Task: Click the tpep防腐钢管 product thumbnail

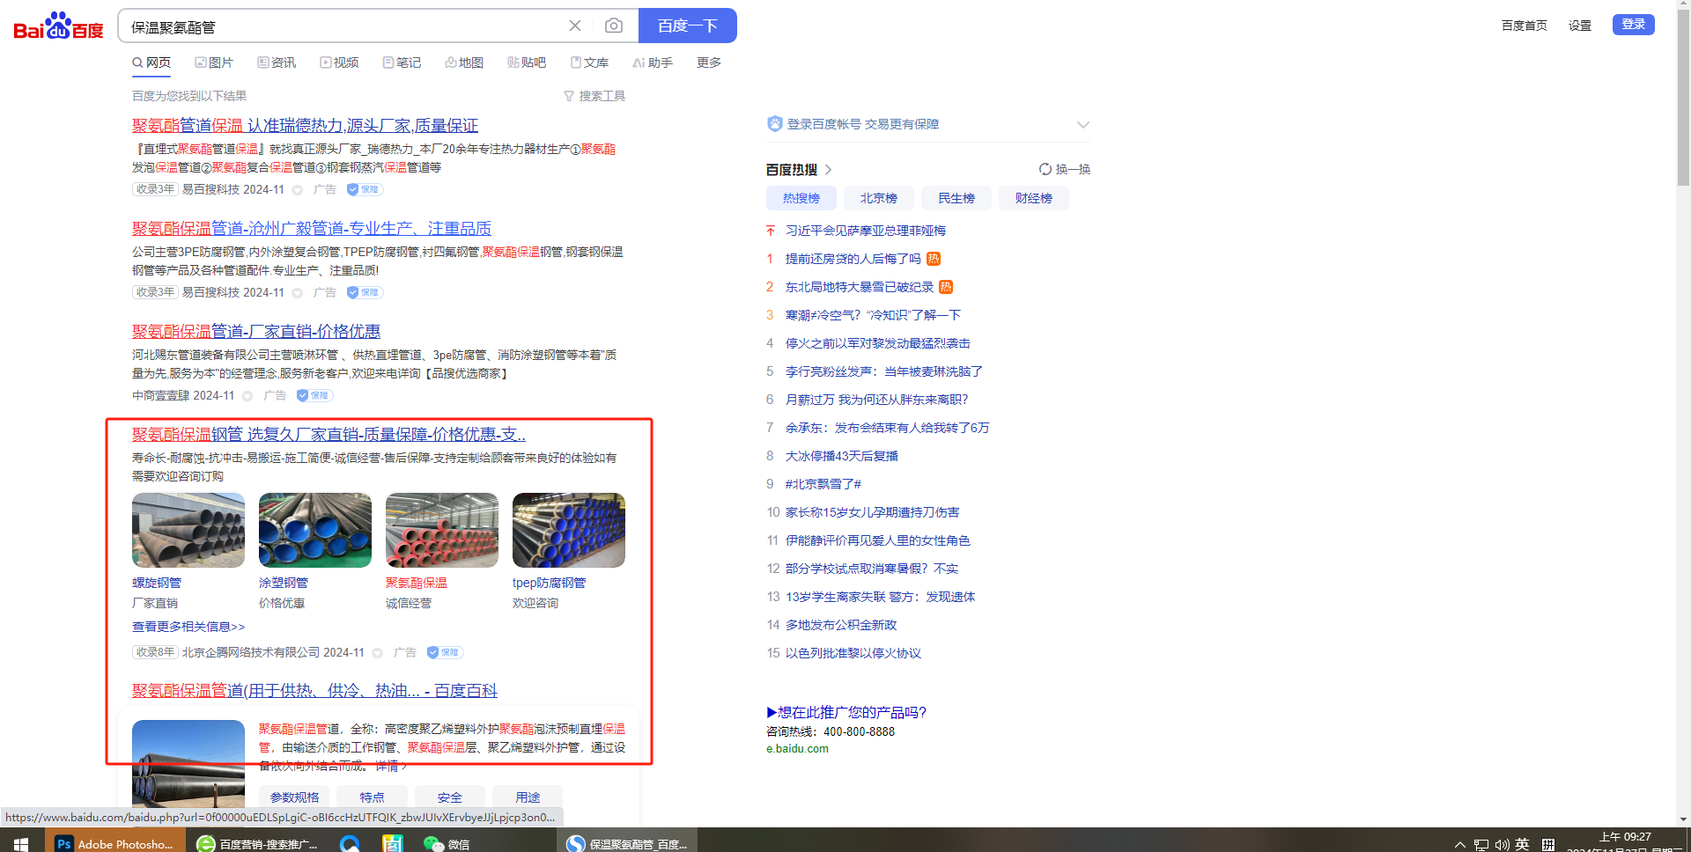Action: (x=569, y=530)
